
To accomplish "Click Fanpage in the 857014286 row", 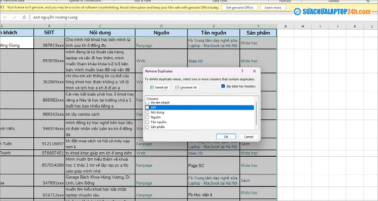I will click(x=161, y=165).
